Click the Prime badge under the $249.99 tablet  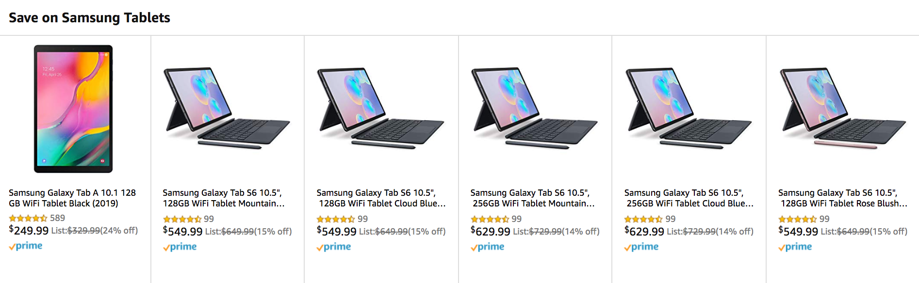coord(26,246)
